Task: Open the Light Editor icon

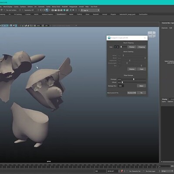Action: [70, 10]
